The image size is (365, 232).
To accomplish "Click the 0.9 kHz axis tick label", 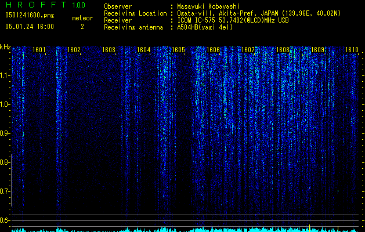I will tap(5, 133).
